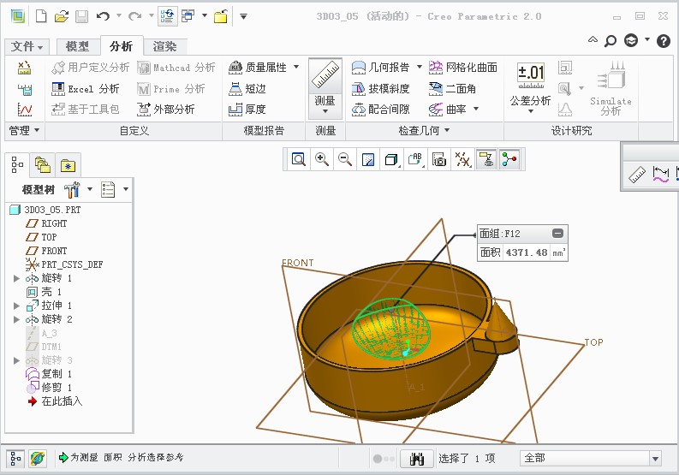Click the Zoom In magnifier icon
679x475 pixels.
[x=322, y=159]
